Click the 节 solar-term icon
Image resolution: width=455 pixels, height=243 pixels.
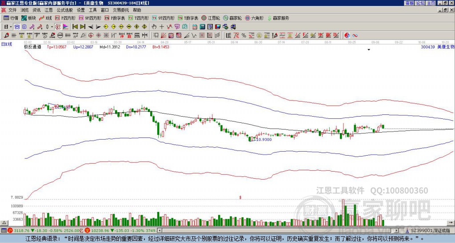(x=177, y=27)
